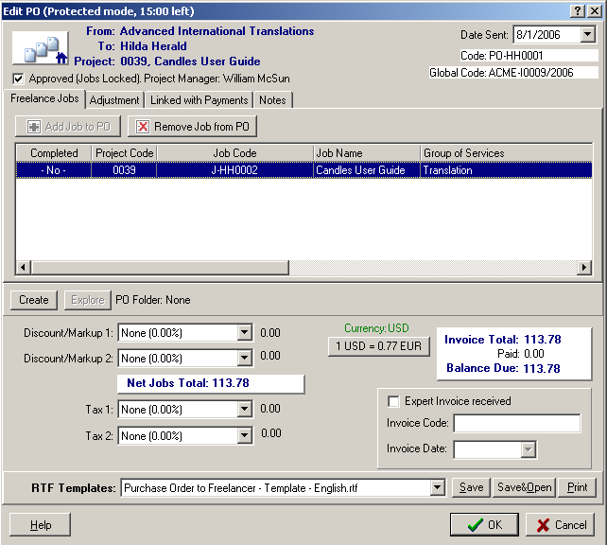The height and width of the screenshot is (545, 607).
Task: Open RTF Templates dropdown list
Action: pyautogui.click(x=437, y=488)
